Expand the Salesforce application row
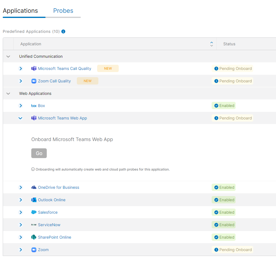 click(20, 212)
